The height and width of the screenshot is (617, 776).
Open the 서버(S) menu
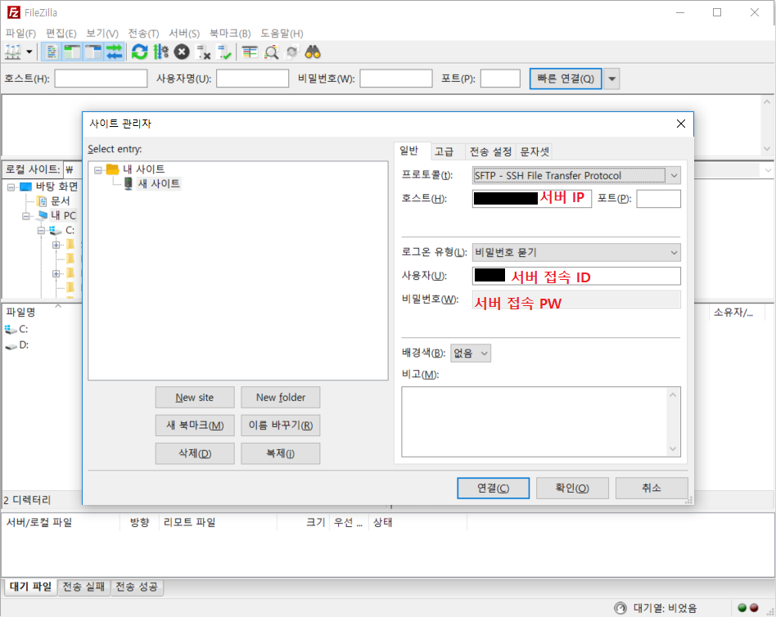tap(184, 34)
